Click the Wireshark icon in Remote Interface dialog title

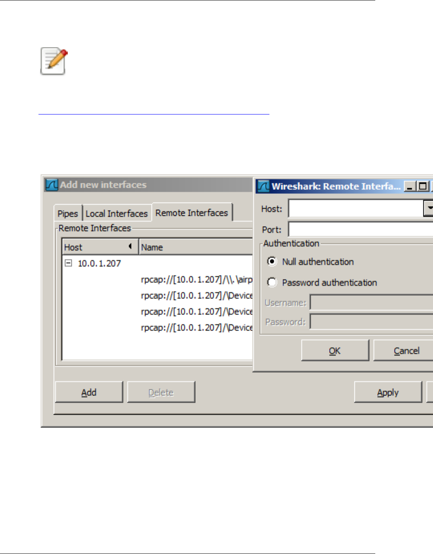[263, 186]
